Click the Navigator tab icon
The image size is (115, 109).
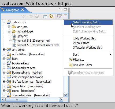3,9
